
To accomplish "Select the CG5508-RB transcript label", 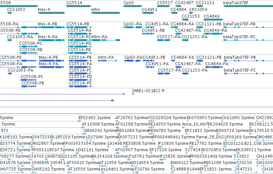I will pos(31,50).
